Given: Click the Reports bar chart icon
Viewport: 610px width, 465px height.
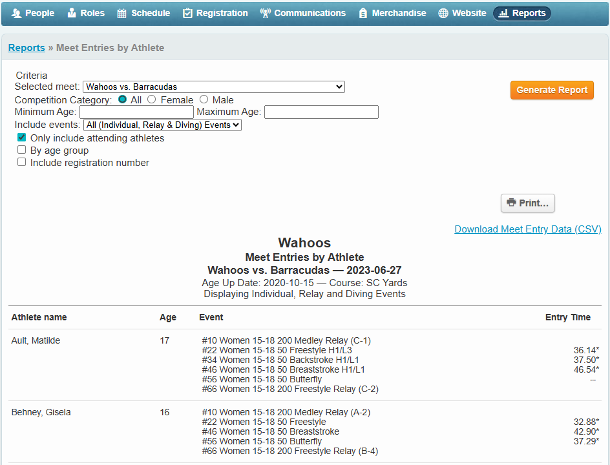Looking at the screenshot, I should tap(503, 13).
